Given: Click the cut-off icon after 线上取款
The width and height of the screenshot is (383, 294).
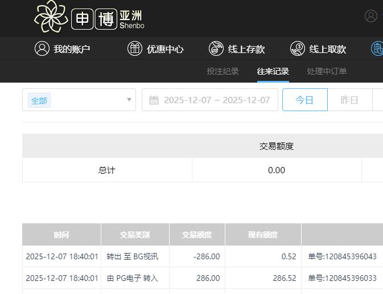Looking at the screenshot, I should pos(377,49).
